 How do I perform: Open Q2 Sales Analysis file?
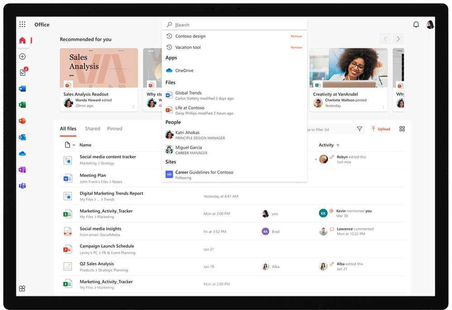click(x=96, y=263)
